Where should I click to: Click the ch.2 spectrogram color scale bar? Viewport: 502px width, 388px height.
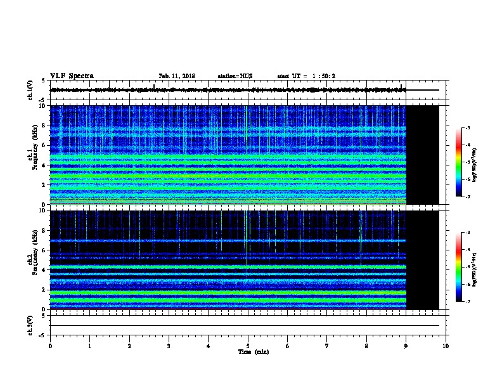(x=458, y=267)
